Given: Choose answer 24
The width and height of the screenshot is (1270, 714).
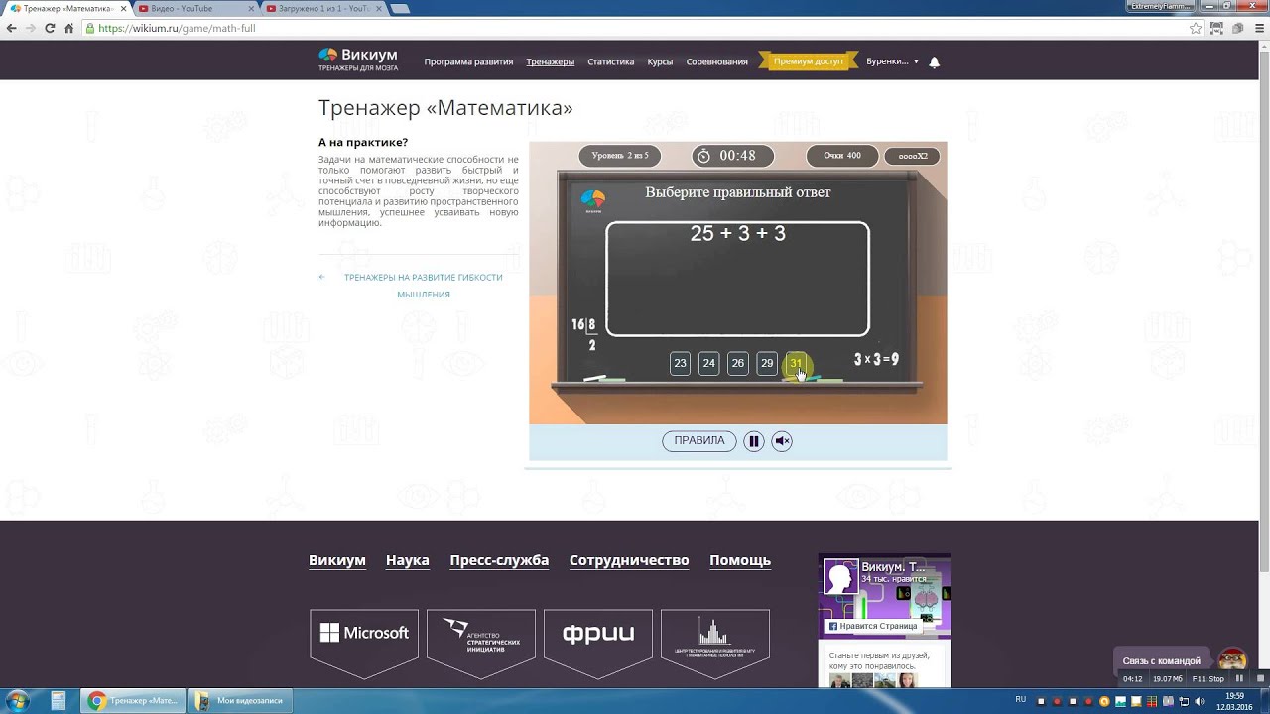Looking at the screenshot, I should [708, 363].
